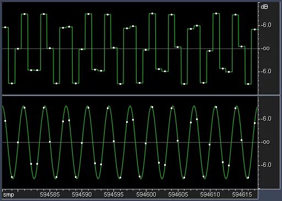Image resolution: width=282 pixels, height=201 pixels.
Task: Click the 594600 sample ruler label
Action: coord(146,194)
